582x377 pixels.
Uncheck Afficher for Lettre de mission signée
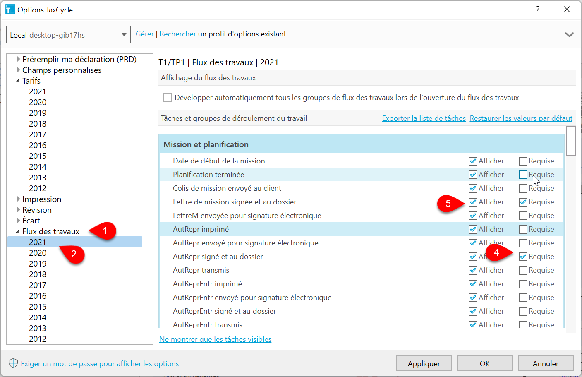pyautogui.click(x=473, y=202)
